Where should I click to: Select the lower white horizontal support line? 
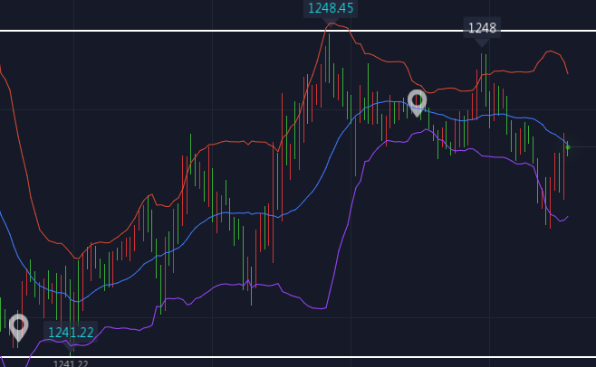tap(272, 357)
